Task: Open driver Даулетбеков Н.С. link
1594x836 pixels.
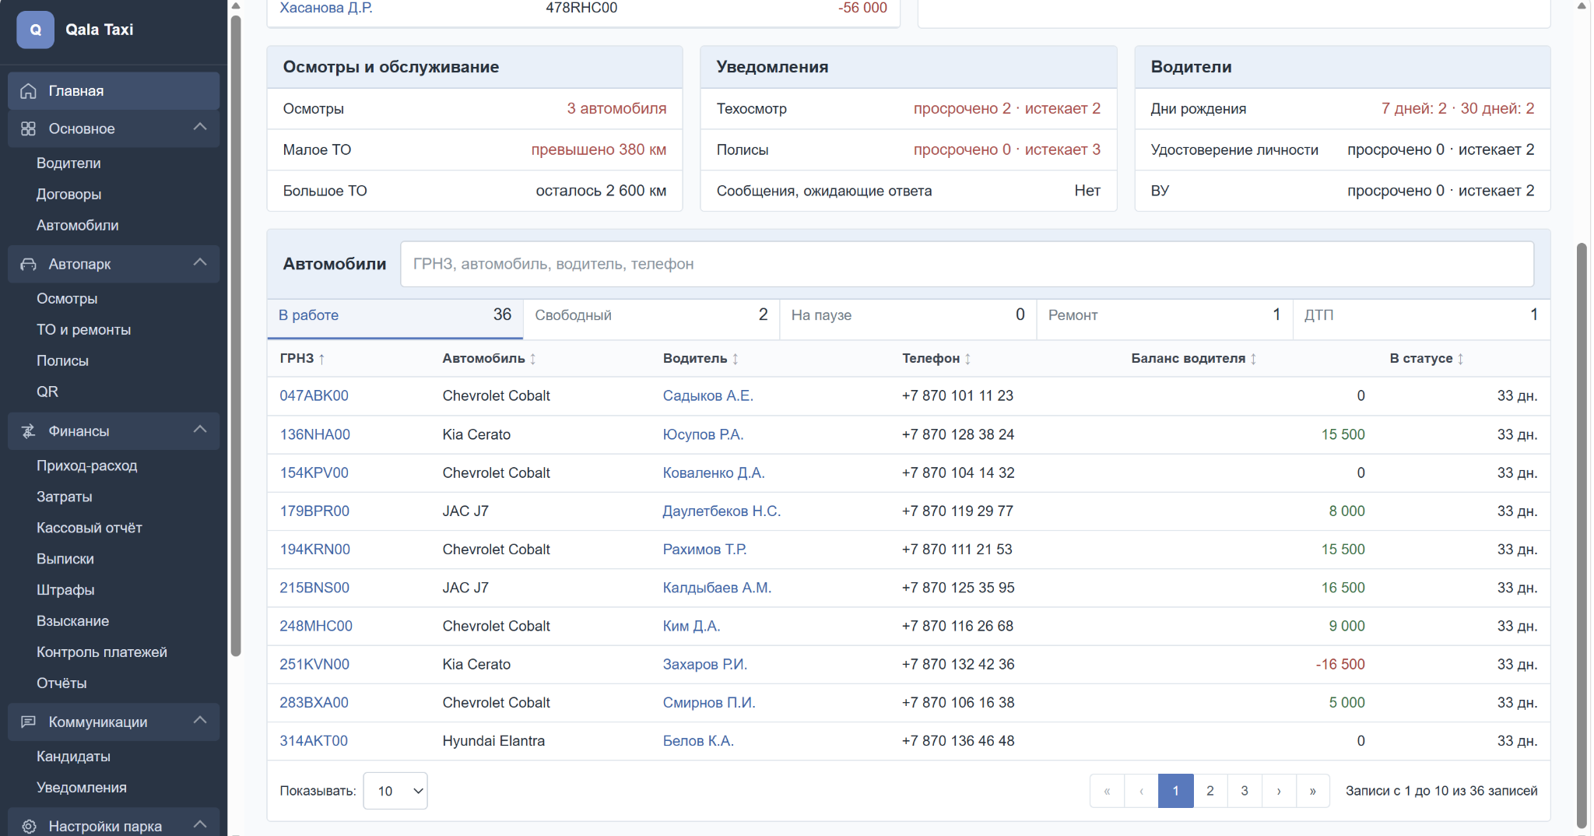Action: point(722,511)
